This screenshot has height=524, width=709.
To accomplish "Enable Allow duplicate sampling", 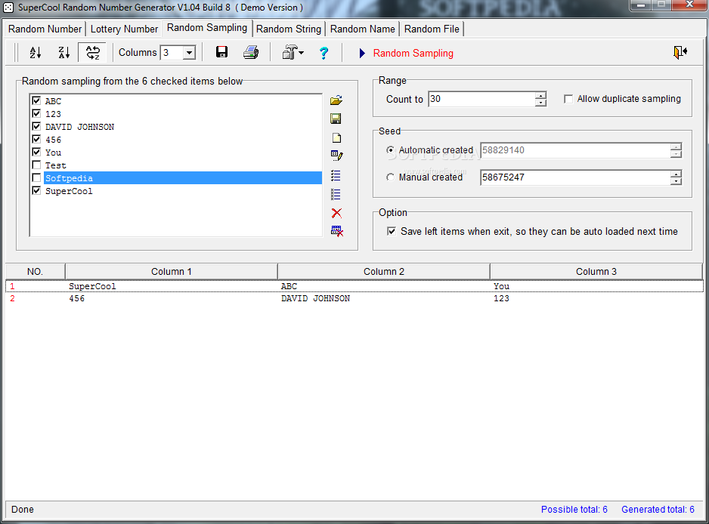I will 568,99.
